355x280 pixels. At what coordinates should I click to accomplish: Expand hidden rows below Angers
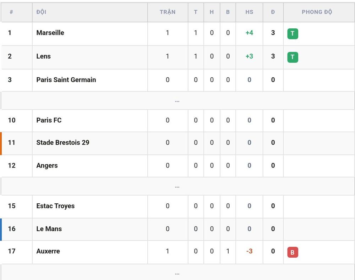177,187
